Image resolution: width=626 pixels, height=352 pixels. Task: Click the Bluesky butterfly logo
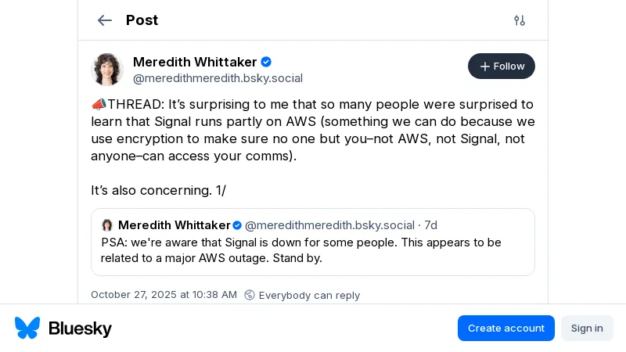pyautogui.click(x=27, y=328)
